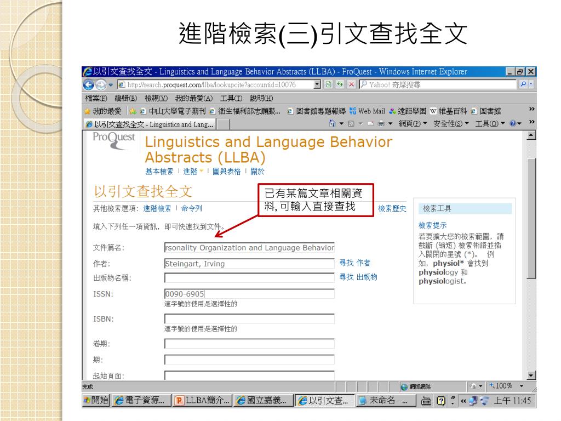Open the 100% zoom level dropdown
This screenshot has width=561, height=421.
point(522,386)
